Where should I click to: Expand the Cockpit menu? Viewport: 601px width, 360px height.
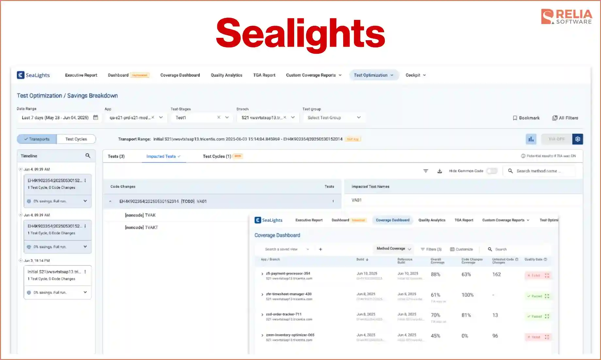[x=416, y=75]
